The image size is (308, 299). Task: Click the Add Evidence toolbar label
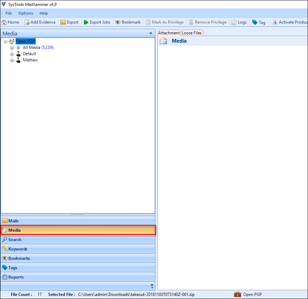43,22
